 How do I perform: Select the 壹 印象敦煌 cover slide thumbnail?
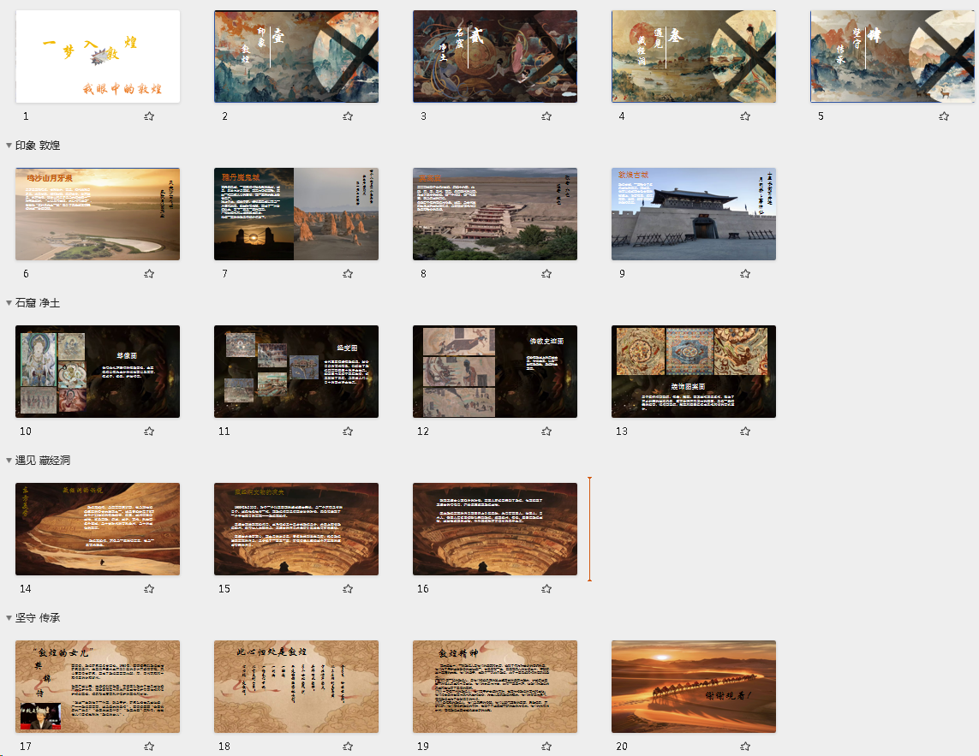point(296,57)
